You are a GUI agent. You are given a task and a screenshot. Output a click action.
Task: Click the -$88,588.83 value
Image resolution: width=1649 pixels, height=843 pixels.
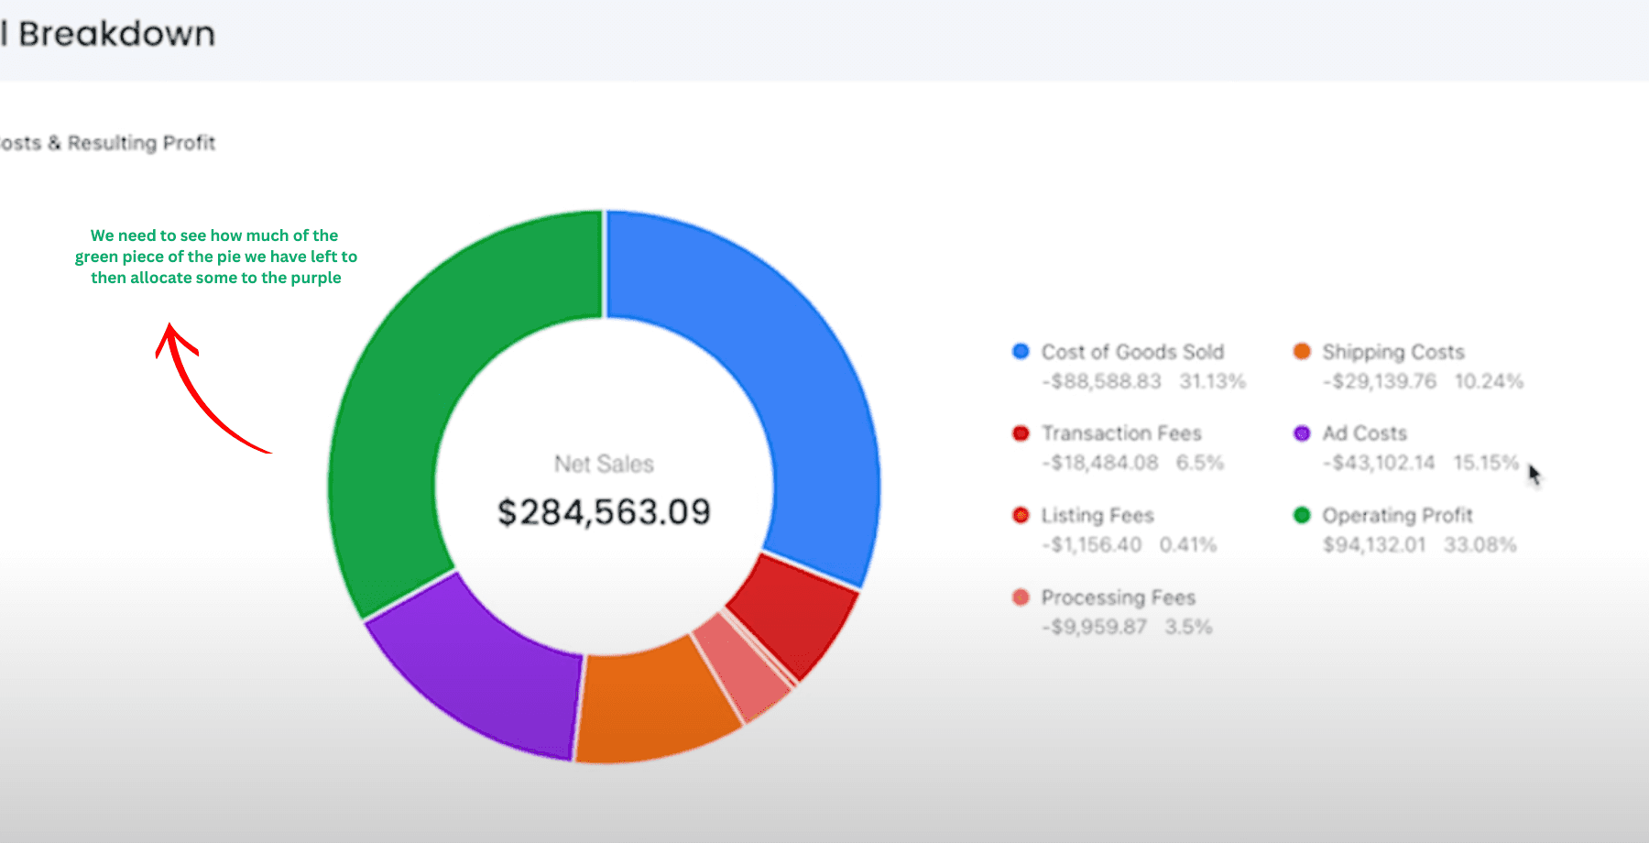[x=1101, y=381]
